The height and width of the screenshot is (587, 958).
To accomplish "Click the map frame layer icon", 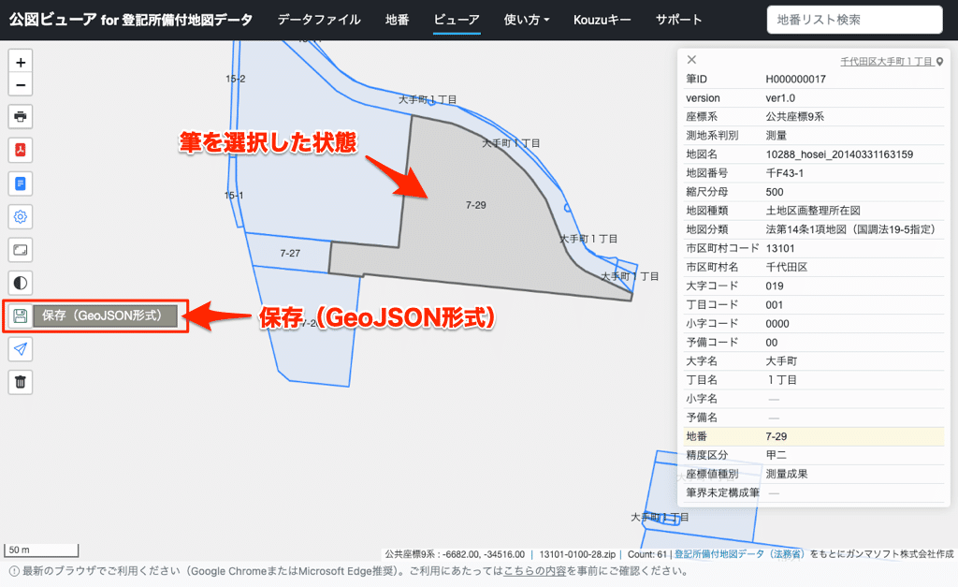I will pos(21,249).
